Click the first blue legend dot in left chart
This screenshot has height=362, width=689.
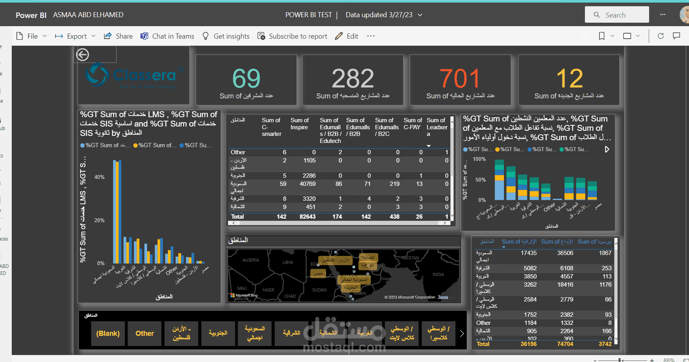tap(83, 145)
